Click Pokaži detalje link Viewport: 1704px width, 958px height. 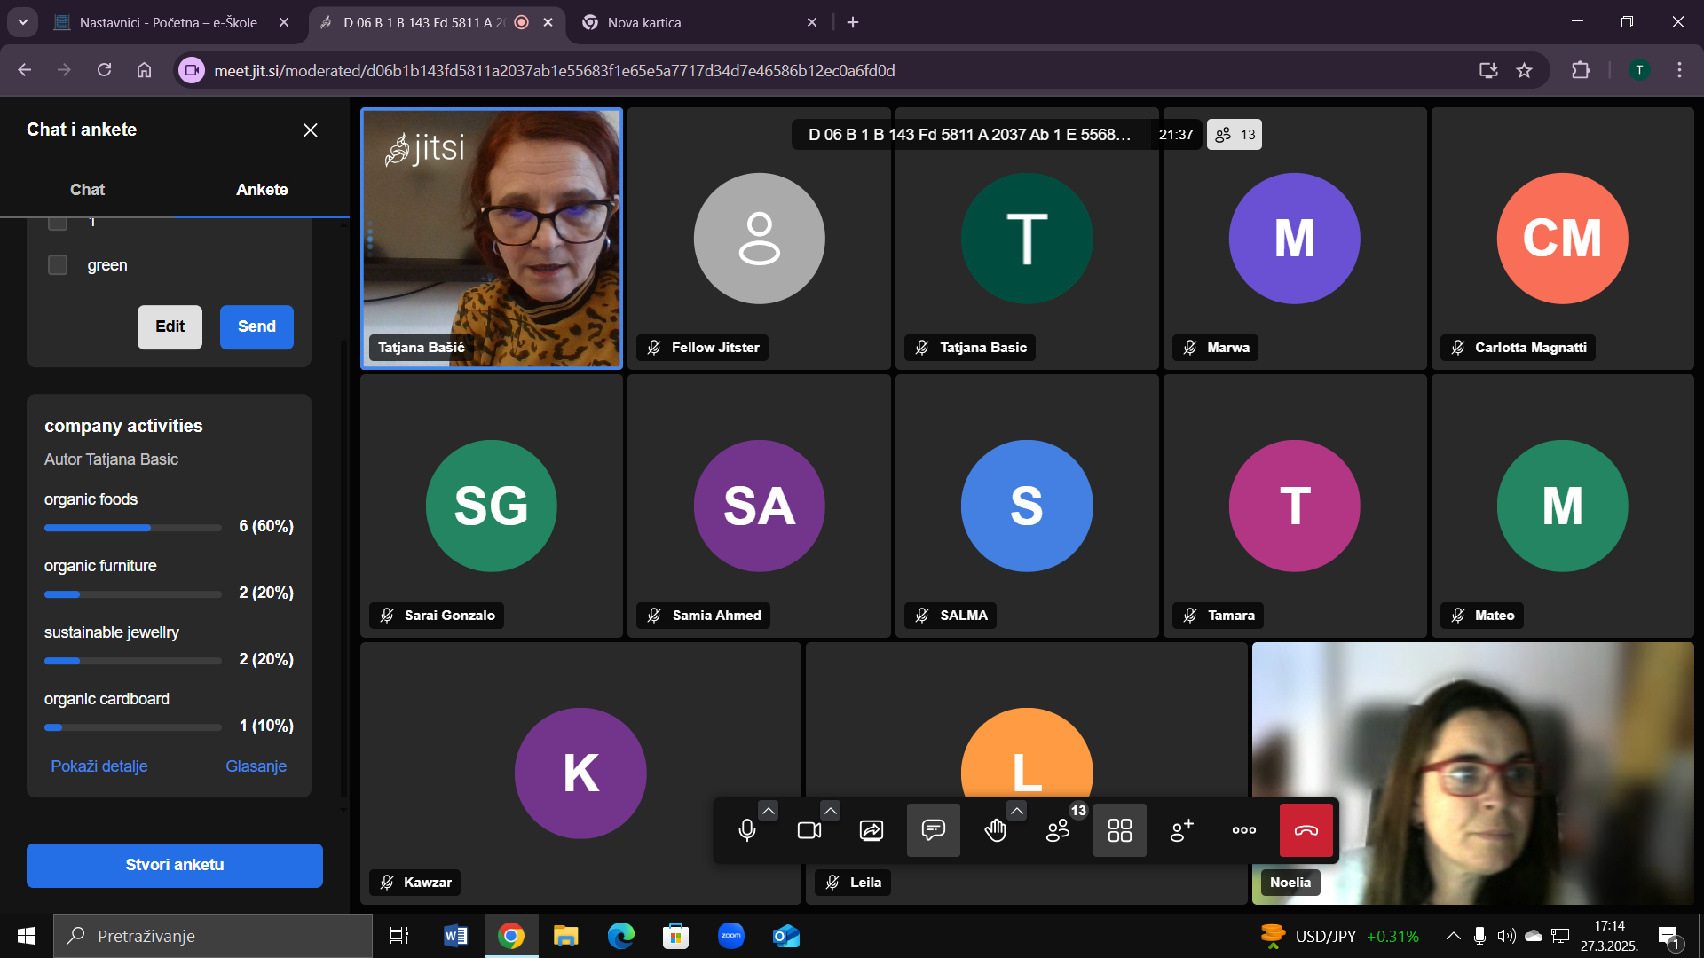point(99,766)
